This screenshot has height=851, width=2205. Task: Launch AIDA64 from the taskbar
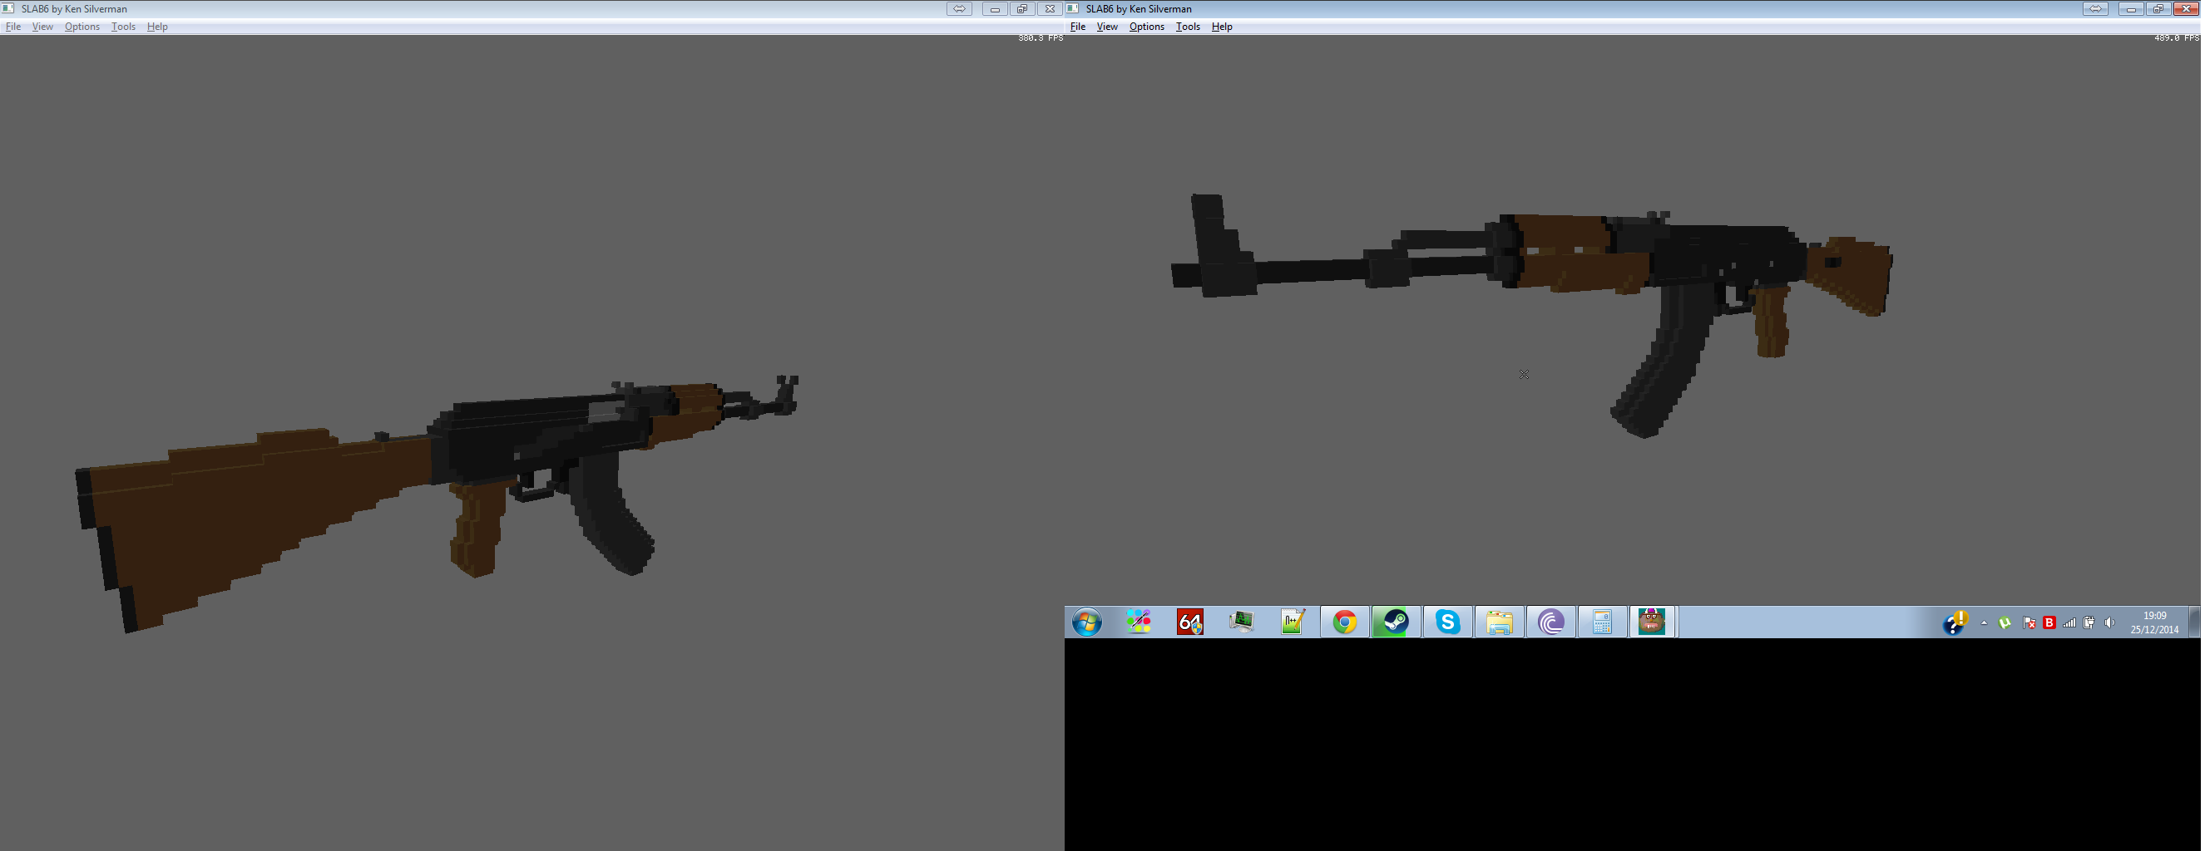click(x=1189, y=622)
